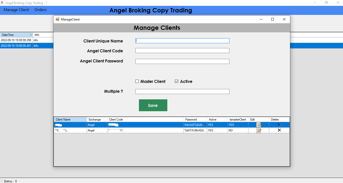343x183 pixels.
Task: Open the Orders menu
Action: click(x=41, y=10)
